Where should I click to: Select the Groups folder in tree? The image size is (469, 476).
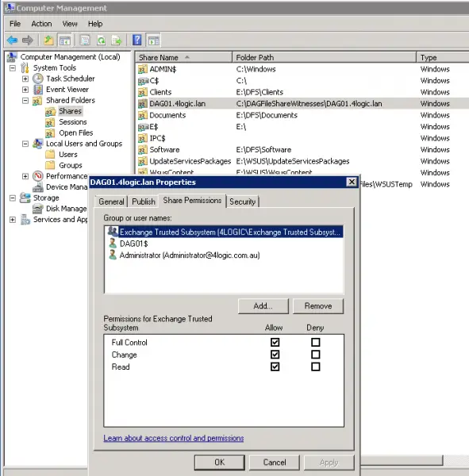point(71,166)
